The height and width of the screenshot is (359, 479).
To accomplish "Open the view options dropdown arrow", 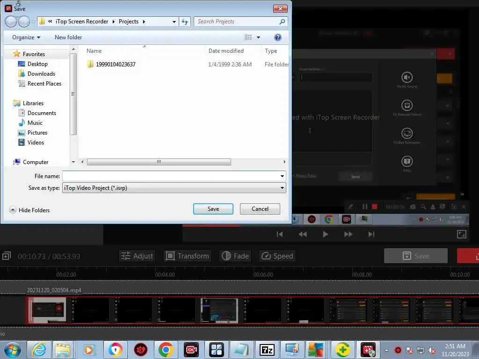I will coord(258,37).
